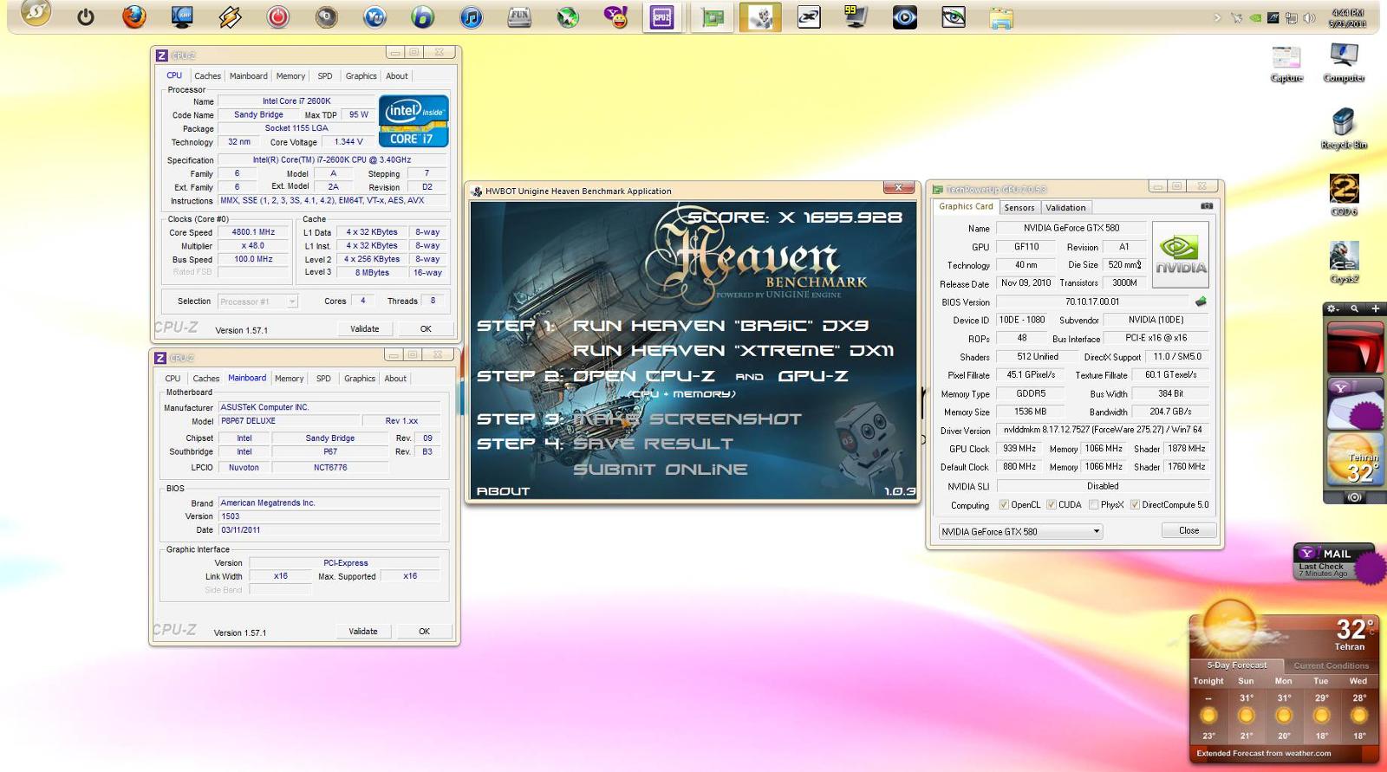Click the BIOS save chip icon in GPU-Z
Viewport: 1387px width, 772px height.
(1201, 302)
